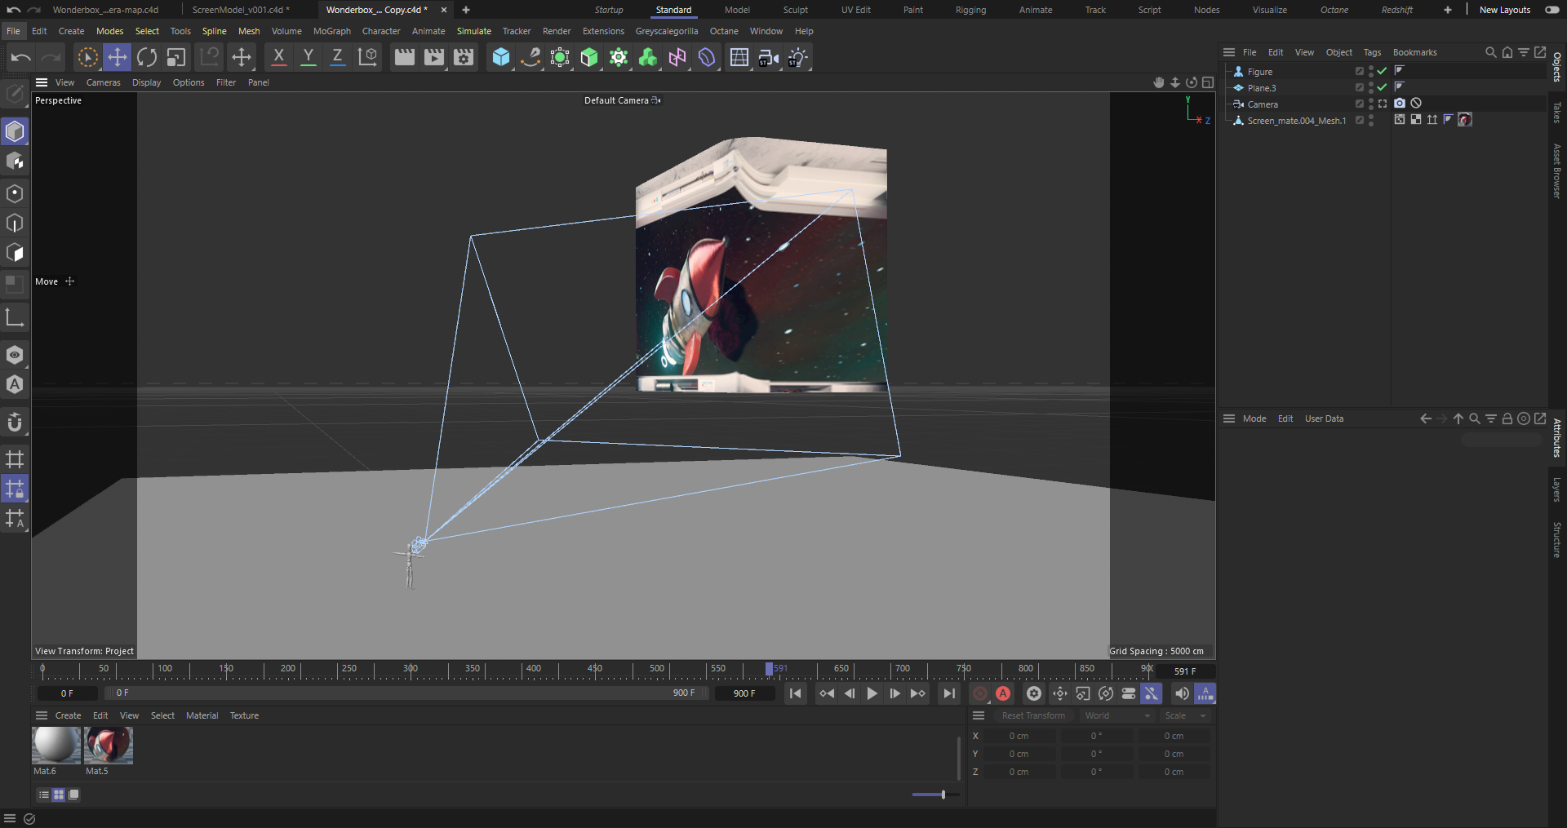This screenshot has width=1567, height=828.
Task: Switch to Polygons mode
Action: [15, 253]
